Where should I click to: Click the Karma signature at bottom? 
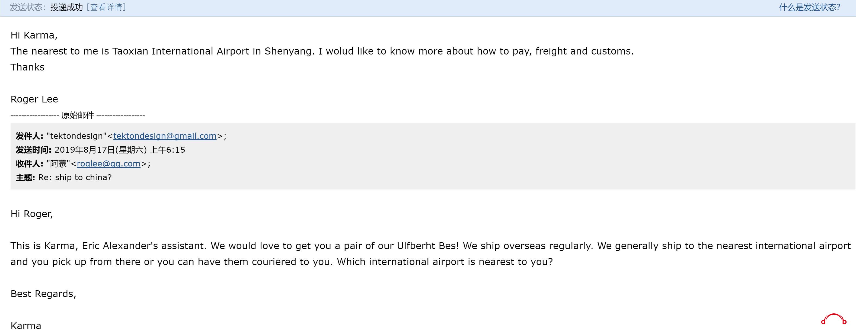click(26, 325)
